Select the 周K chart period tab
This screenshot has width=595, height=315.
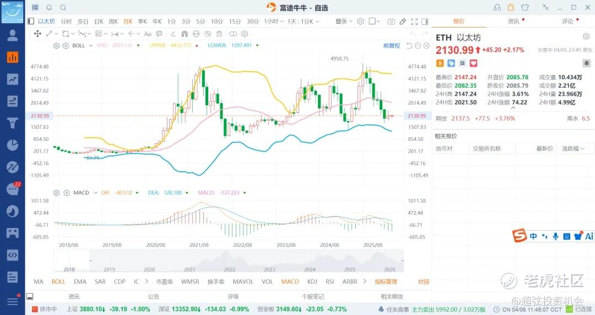[x=113, y=21]
